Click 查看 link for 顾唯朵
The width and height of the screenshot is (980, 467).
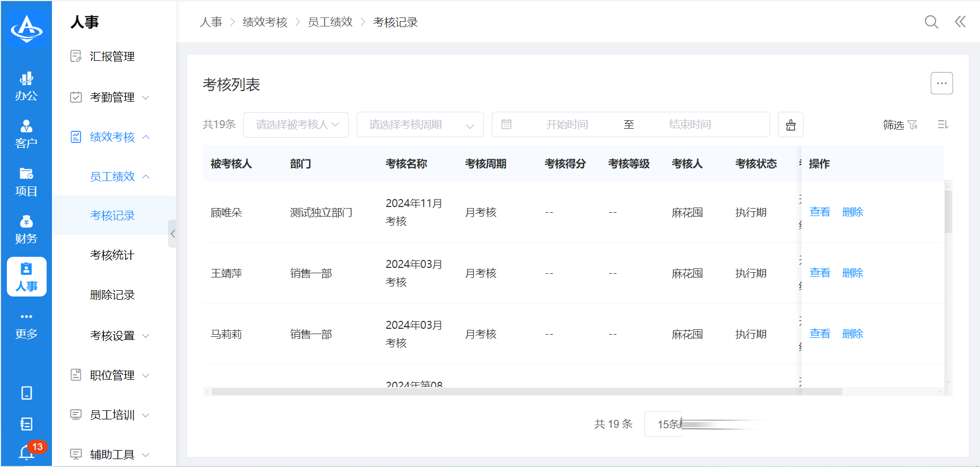click(x=819, y=212)
